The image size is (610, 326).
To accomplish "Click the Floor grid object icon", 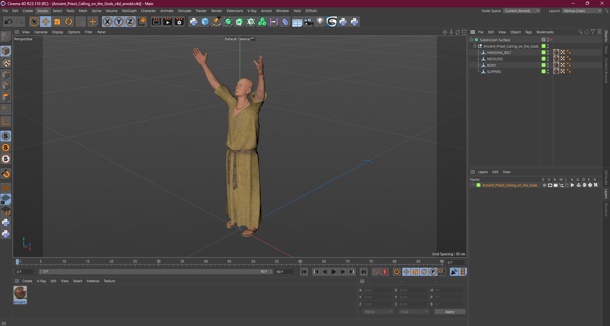I will click(297, 22).
